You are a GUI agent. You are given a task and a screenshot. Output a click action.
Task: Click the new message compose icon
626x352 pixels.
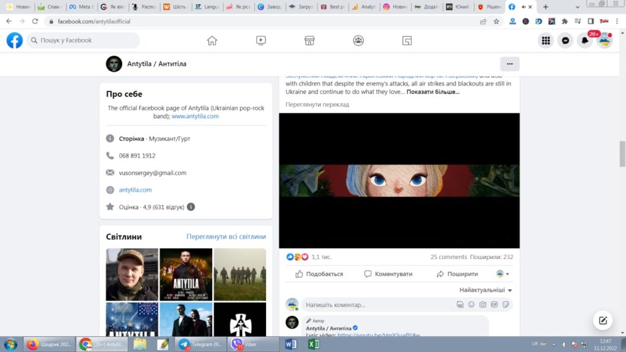tap(603, 320)
